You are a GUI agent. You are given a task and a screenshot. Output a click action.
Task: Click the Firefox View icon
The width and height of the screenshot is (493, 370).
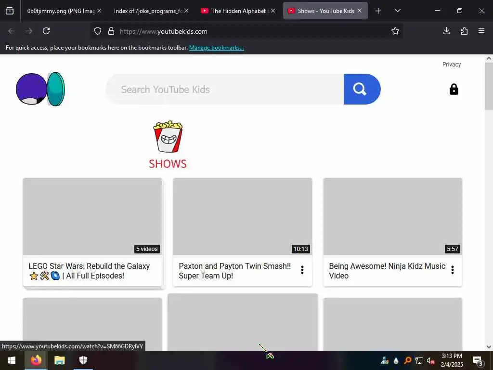point(10,11)
